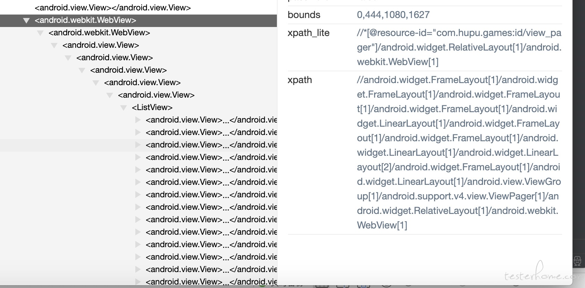Collapse the selected android.webkit.WebView node
Image resolution: width=585 pixels, height=288 pixels.
(26, 20)
